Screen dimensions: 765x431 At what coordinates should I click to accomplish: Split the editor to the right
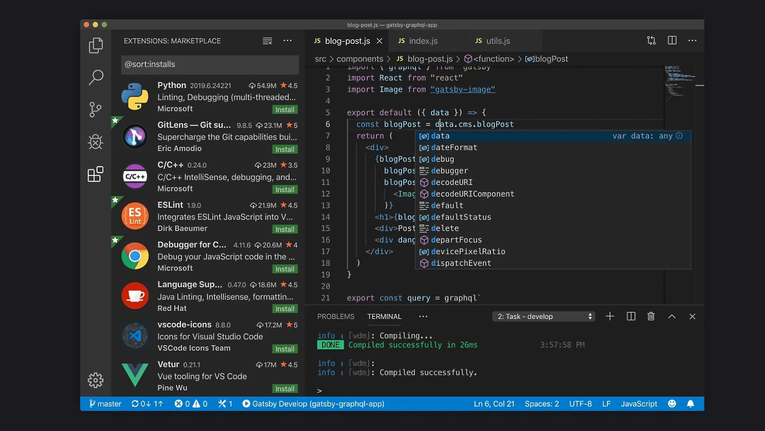click(x=672, y=41)
